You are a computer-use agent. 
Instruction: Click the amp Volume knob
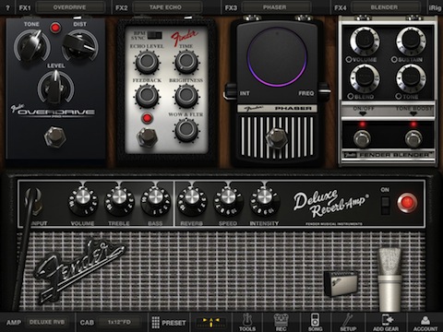82,200
